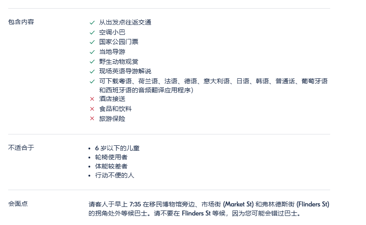Click the checkmark next to 现场英语导游解说

click(x=92, y=72)
